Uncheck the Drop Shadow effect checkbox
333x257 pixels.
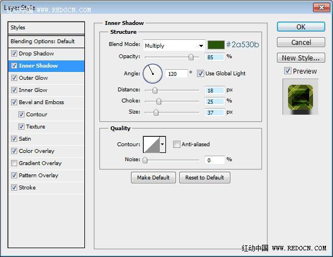(14, 53)
